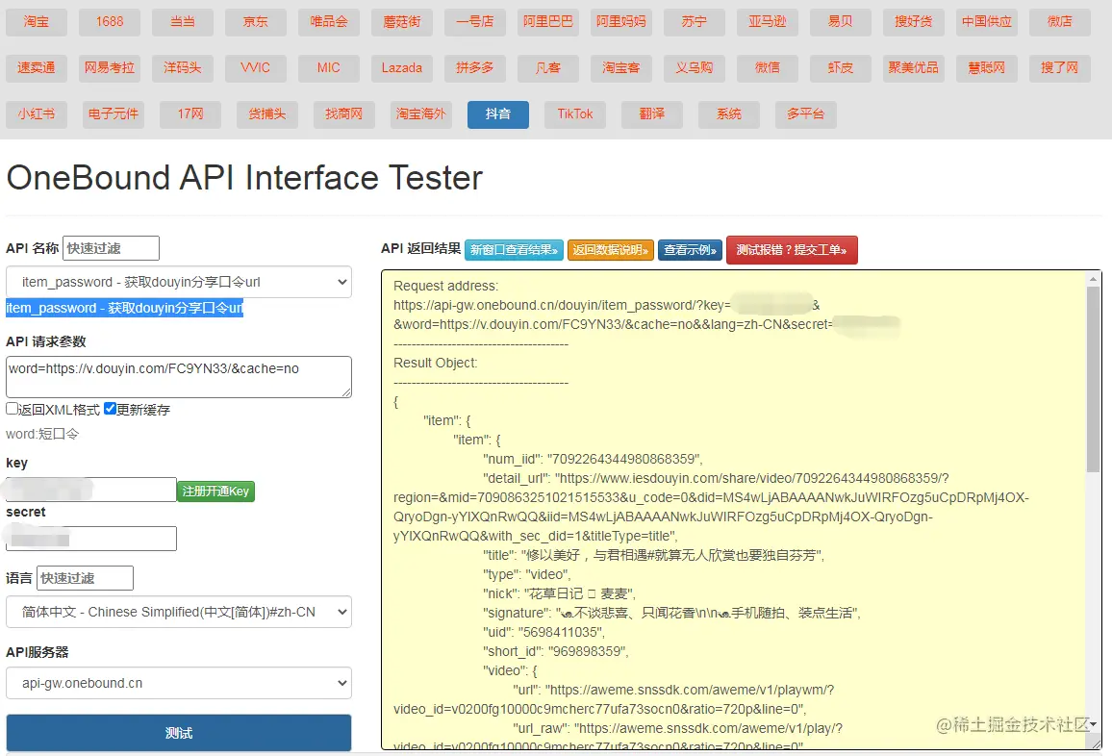Open the 淘宝客 tab

click(x=621, y=68)
